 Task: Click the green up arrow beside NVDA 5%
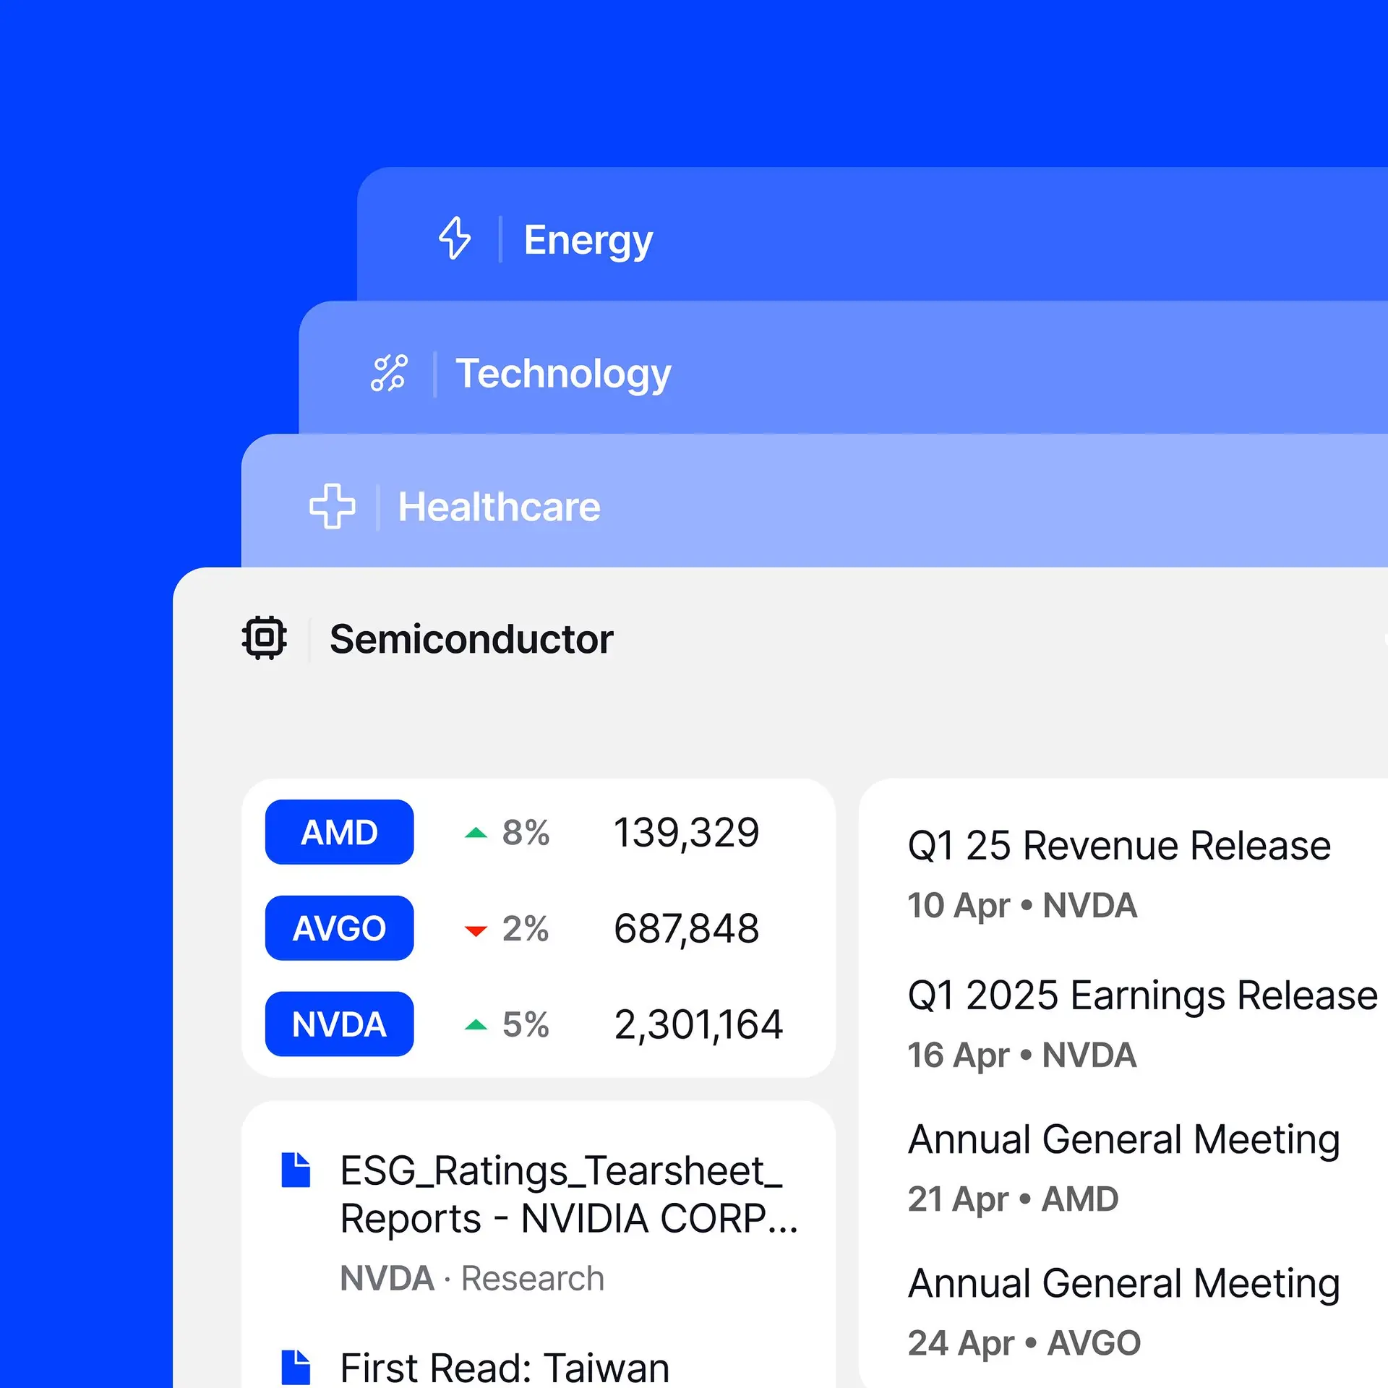476,1024
